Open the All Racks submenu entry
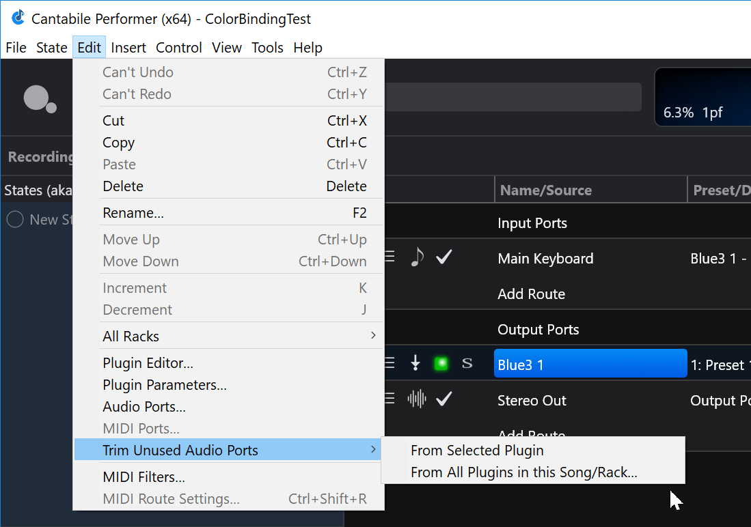The image size is (751, 527). [x=229, y=336]
